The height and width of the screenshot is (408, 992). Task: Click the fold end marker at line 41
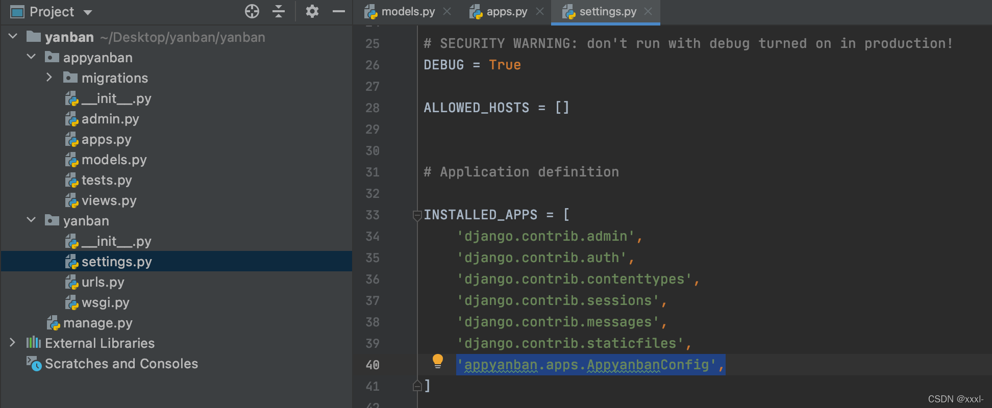(x=417, y=386)
